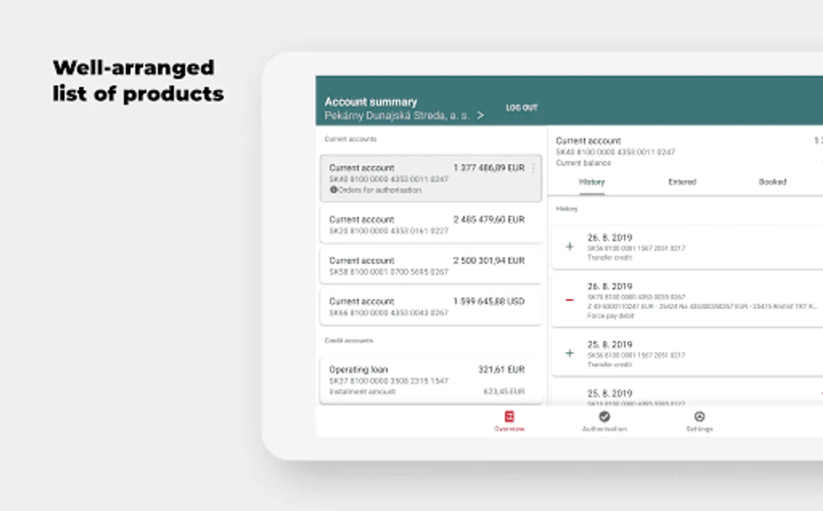Switch to the History tab
823x511 pixels.
(591, 182)
